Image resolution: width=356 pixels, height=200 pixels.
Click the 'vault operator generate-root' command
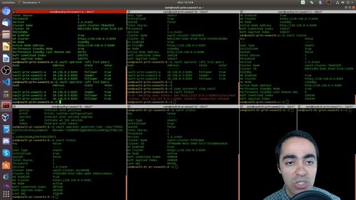click(x=68, y=130)
